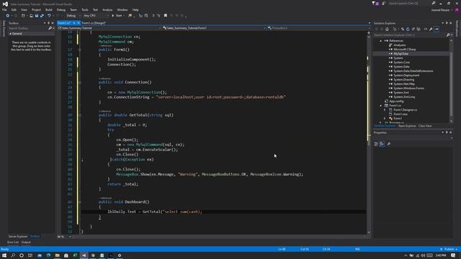Open the Any CPU platform dropdown

[96, 16]
